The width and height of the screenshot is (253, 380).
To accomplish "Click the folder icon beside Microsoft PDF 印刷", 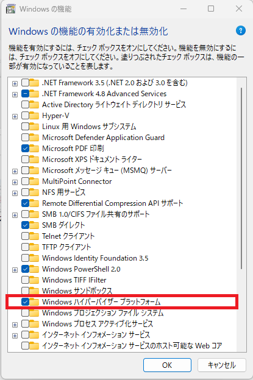I will point(34,149).
